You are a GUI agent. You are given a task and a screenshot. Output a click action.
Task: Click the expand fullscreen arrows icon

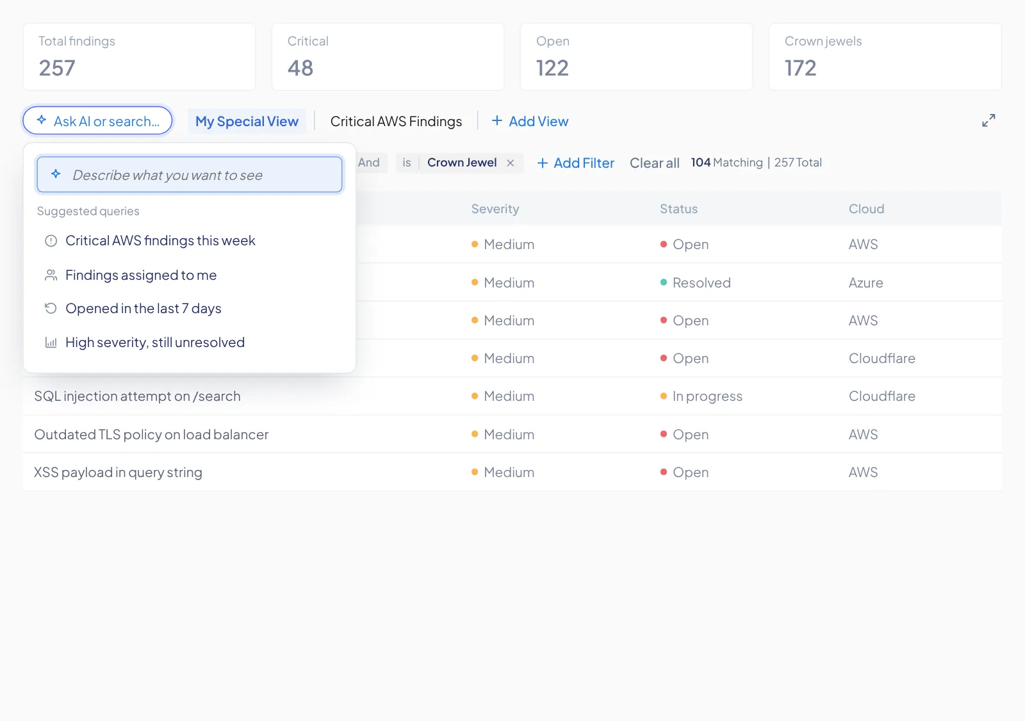point(988,120)
